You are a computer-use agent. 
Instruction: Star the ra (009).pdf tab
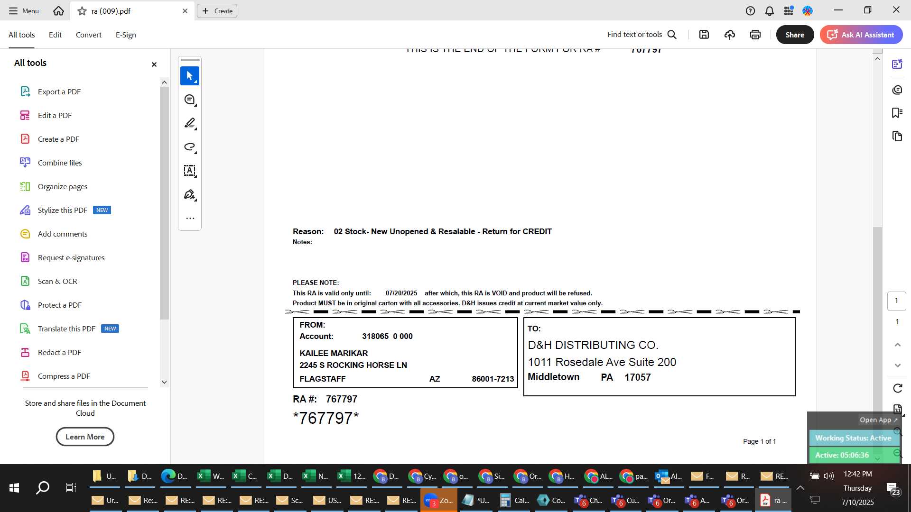point(82,10)
